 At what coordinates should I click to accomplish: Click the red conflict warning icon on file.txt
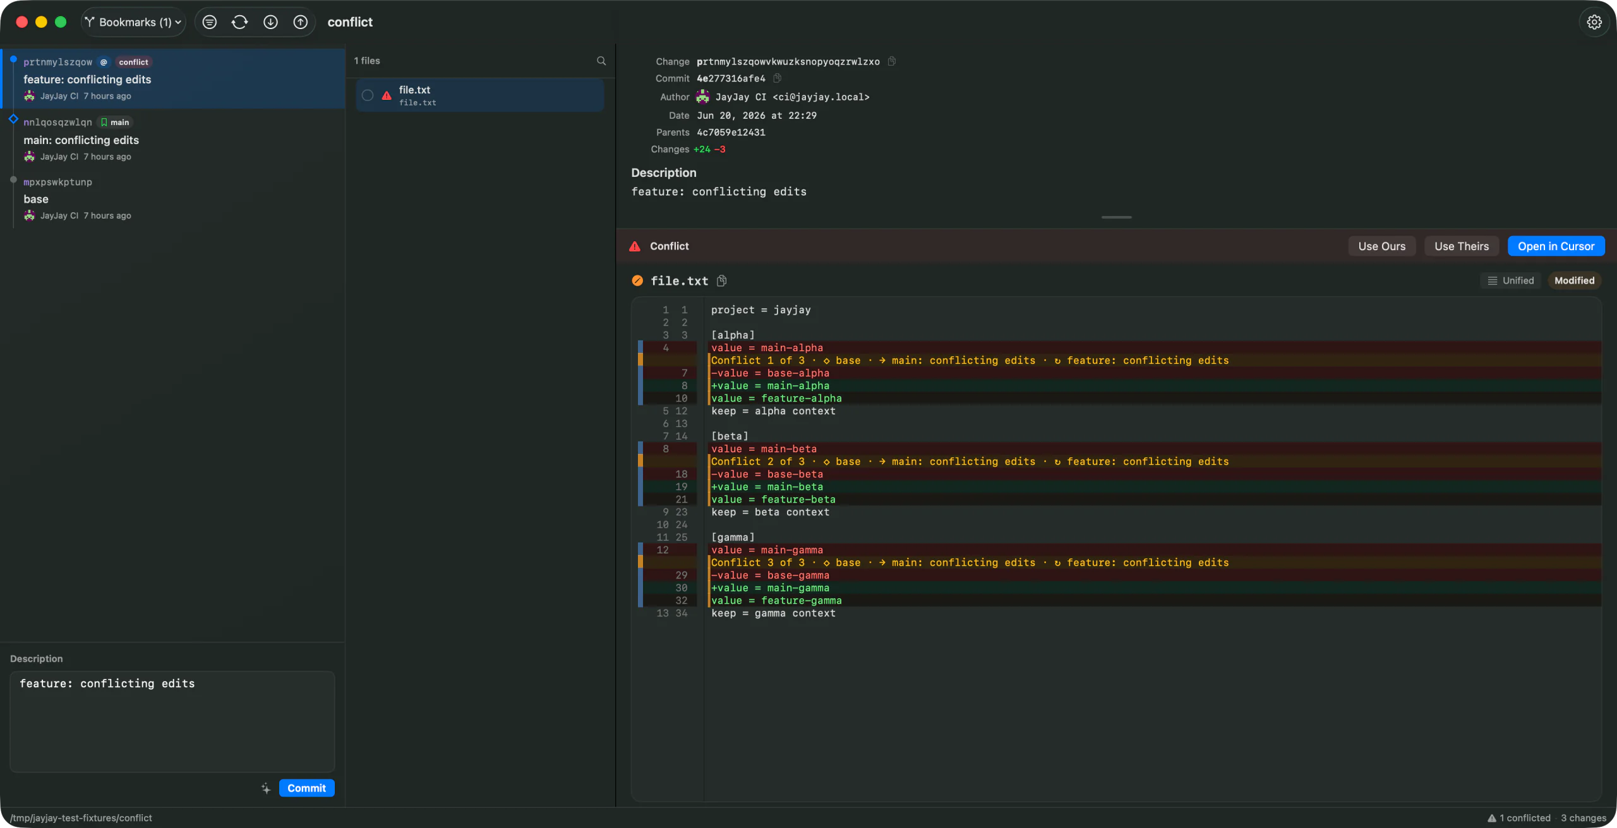pos(387,95)
